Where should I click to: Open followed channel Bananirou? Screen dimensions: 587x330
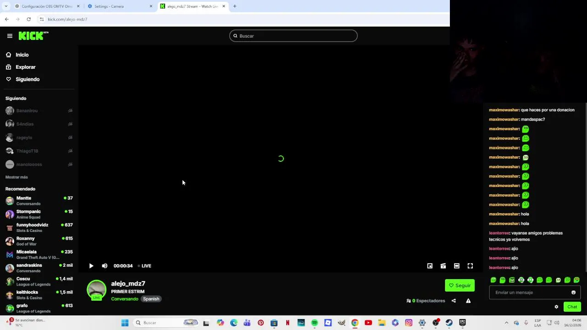coord(39,110)
